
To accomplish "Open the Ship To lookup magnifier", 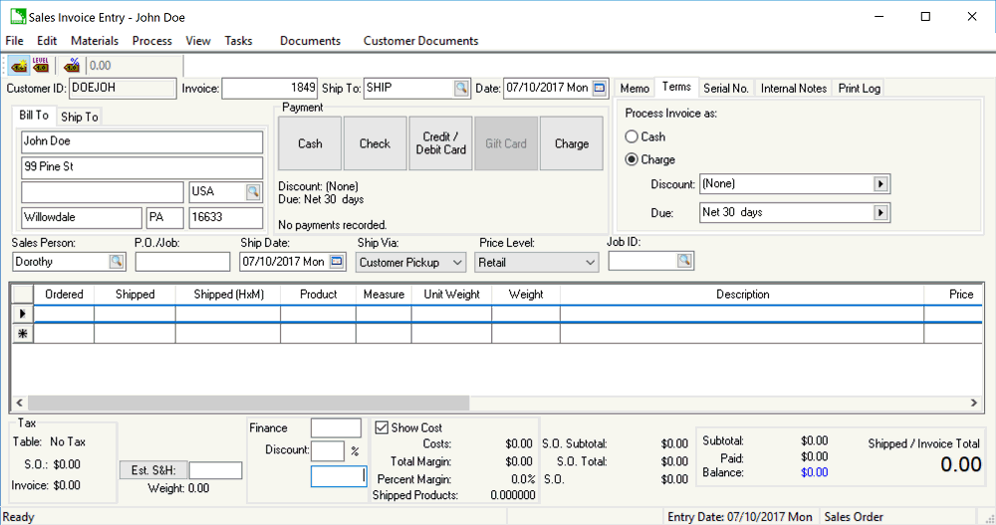I will [x=461, y=89].
